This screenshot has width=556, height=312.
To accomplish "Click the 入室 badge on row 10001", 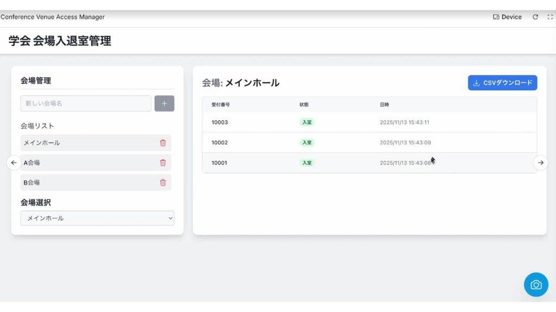I will pos(307,162).
